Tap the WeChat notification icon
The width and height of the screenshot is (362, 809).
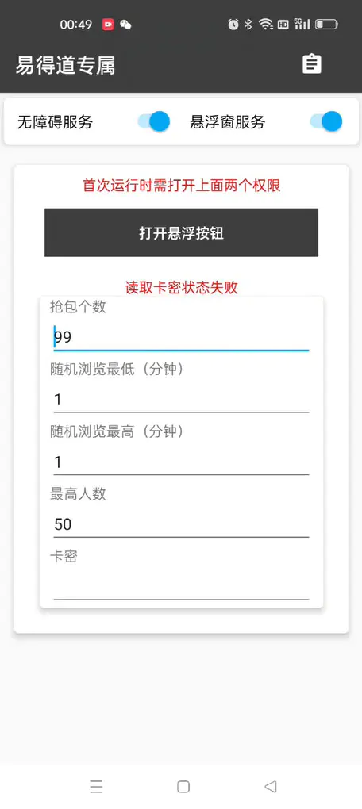125,25
